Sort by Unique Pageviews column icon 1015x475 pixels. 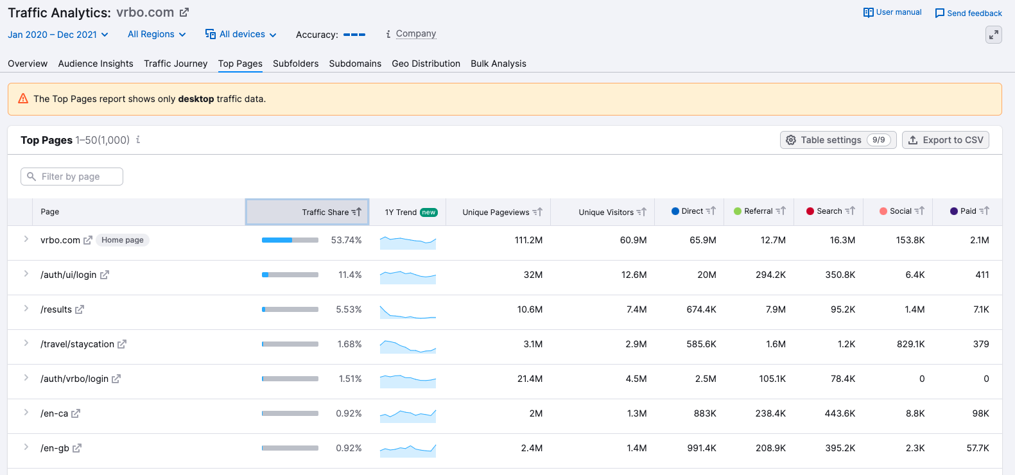tap(537, 212)
